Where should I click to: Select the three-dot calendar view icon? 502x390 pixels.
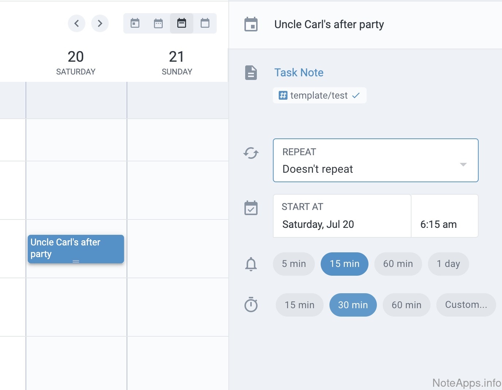[x=158, y=23]
